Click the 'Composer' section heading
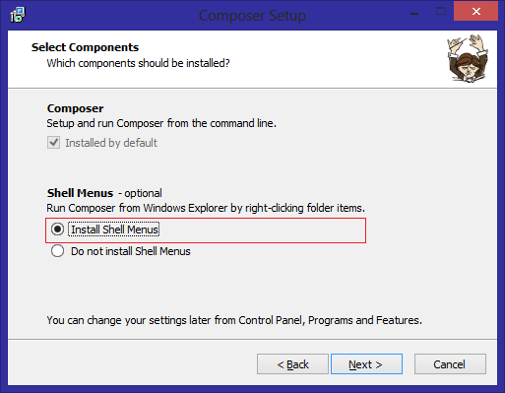Viewport: 505px width, 393px height. point(75,108)
